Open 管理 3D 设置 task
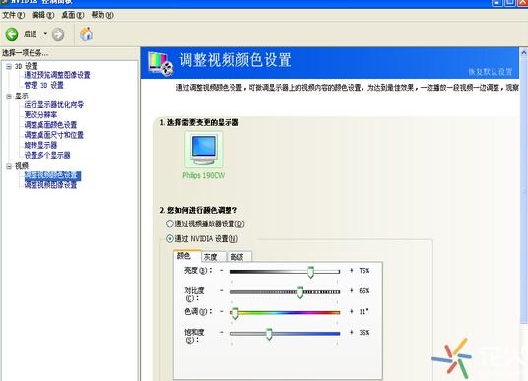This screenshot has height=381, width=528. [x=43, y=85]
